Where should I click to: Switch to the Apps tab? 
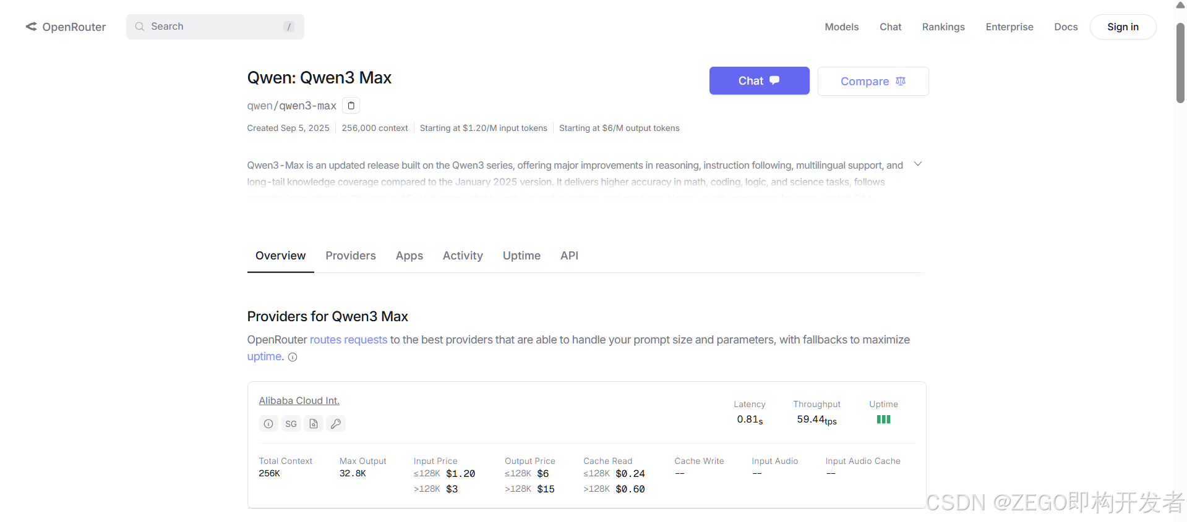[409, 256]
